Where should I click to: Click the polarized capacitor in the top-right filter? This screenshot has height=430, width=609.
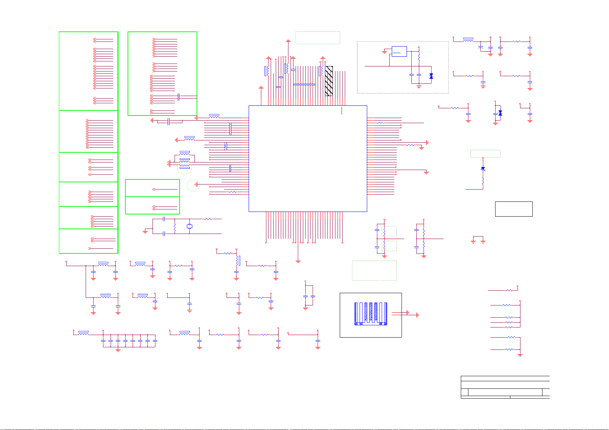pyautogui.click(x=480, y=47)
